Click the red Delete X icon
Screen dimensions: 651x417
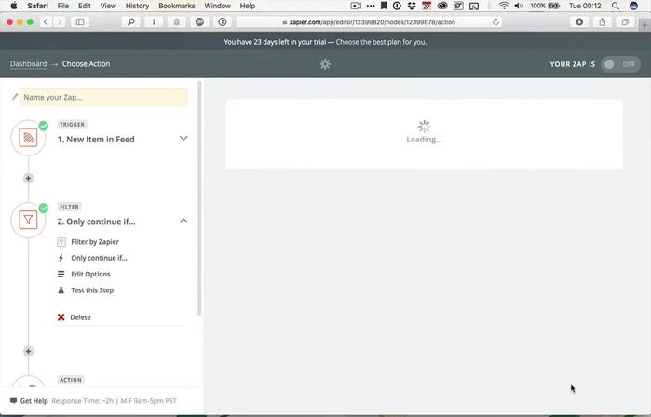pyautogui.click(x=61, y=317)
